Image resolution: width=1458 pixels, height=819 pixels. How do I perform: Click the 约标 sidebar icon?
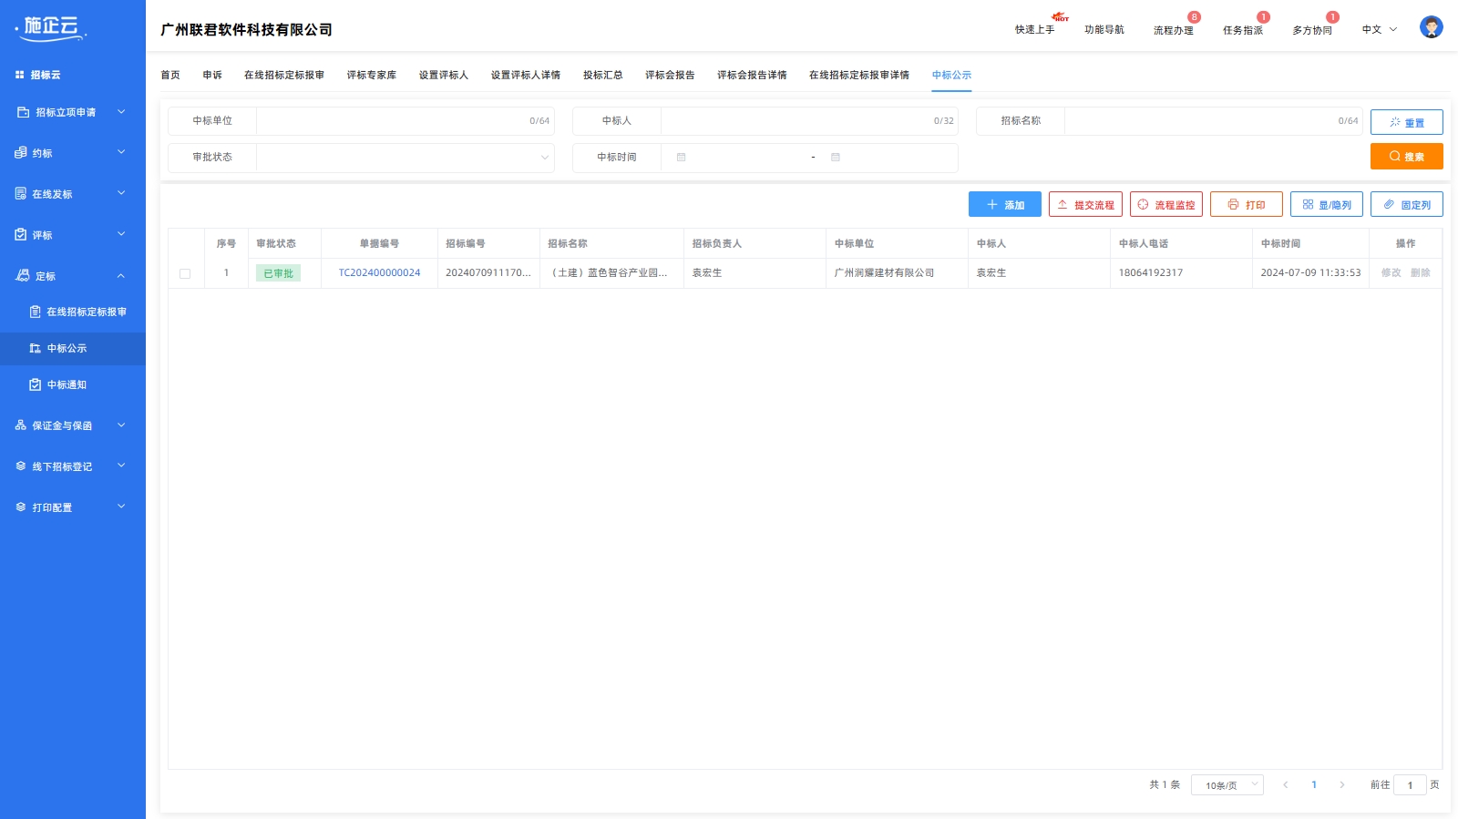(20, 153)
